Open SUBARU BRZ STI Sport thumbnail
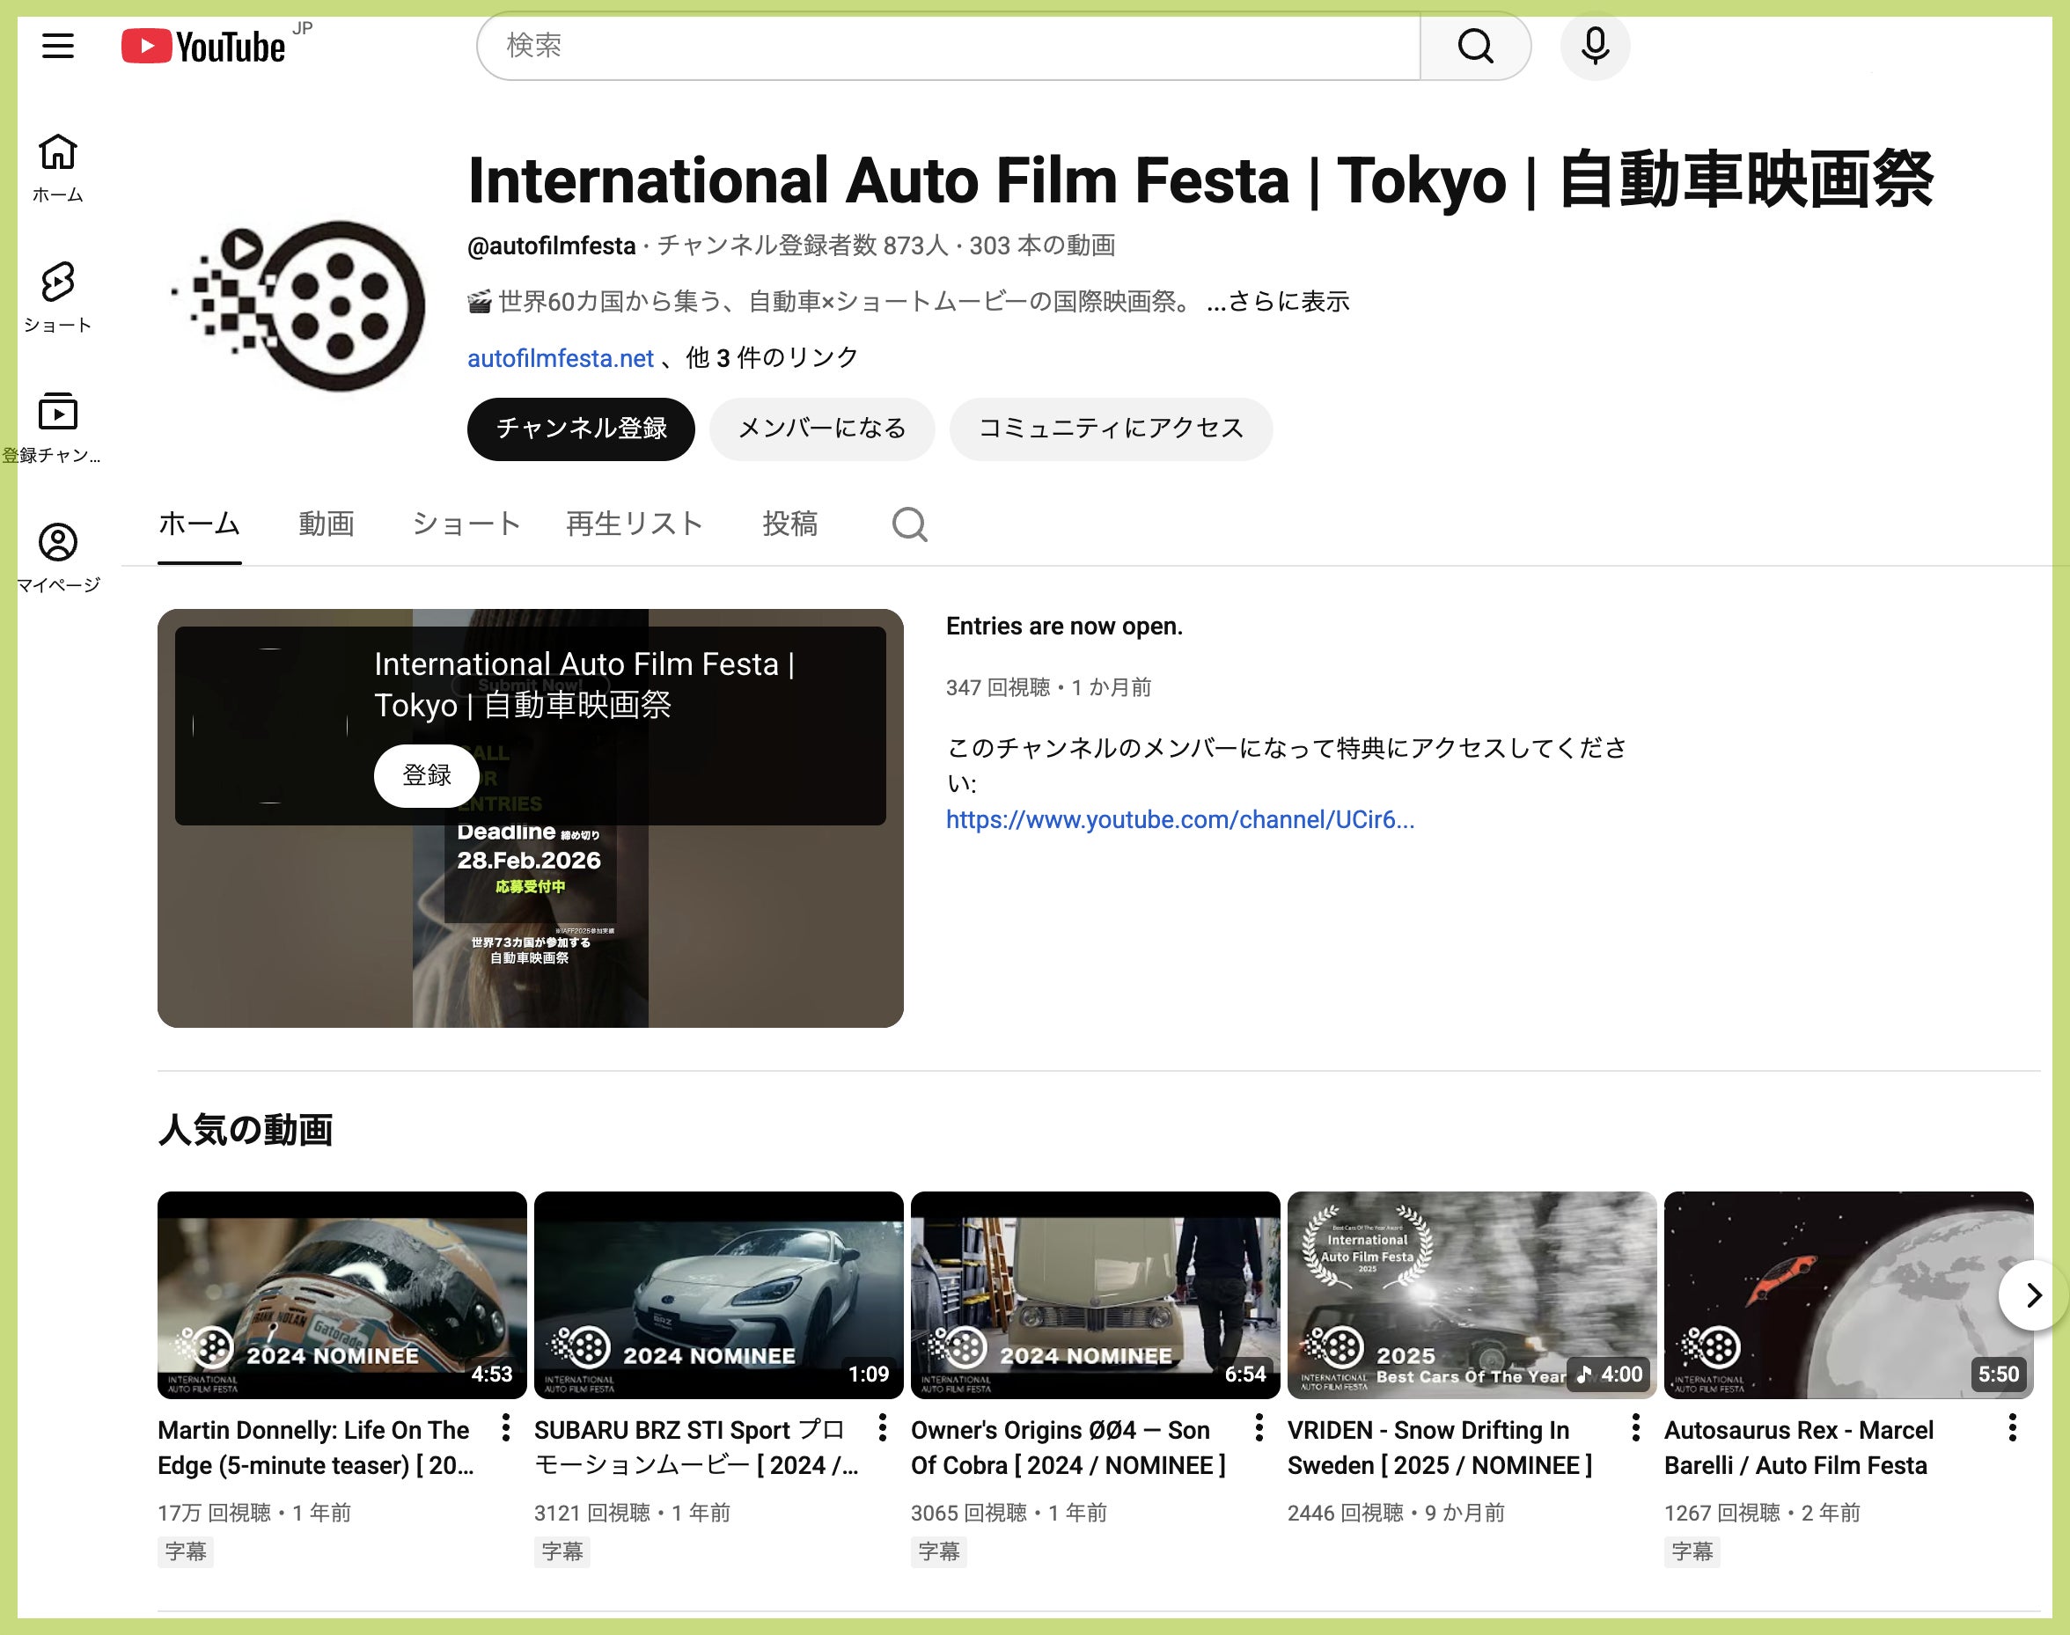The image size is (2070, 1635). tap(718, 1294)
